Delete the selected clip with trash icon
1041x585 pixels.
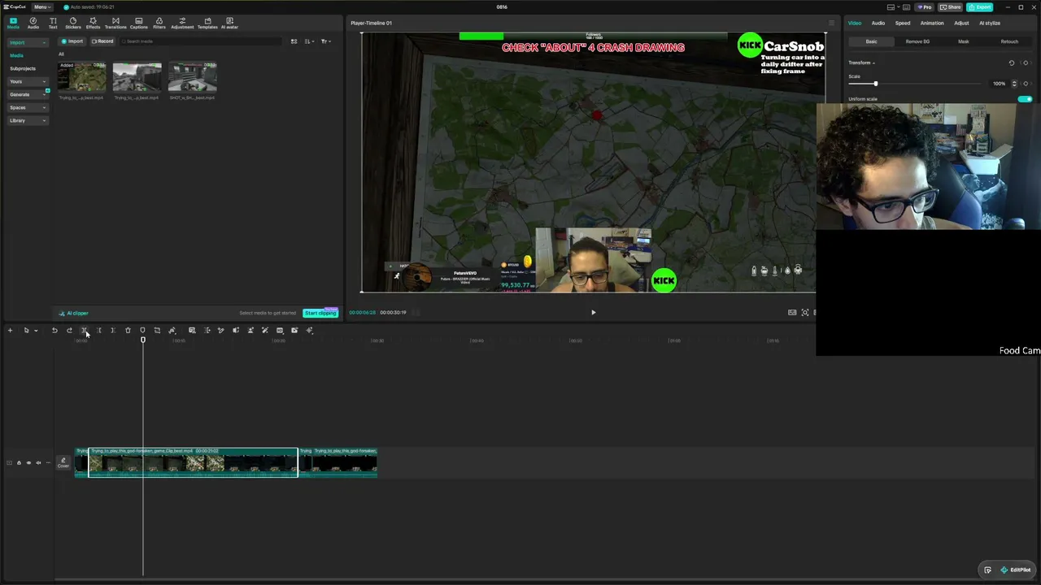pyautogui.click(x=128, y=331)
